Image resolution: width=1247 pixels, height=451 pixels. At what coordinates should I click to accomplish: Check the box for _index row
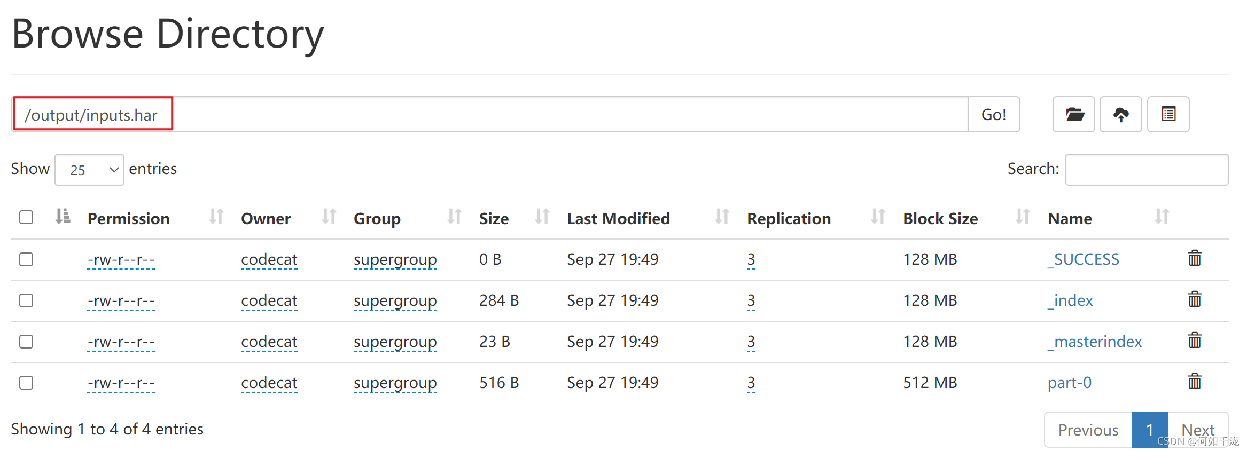26,300
